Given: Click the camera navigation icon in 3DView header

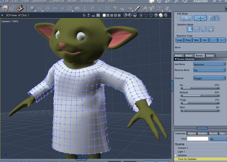Looking at the screenshot, I should [84, 15].
